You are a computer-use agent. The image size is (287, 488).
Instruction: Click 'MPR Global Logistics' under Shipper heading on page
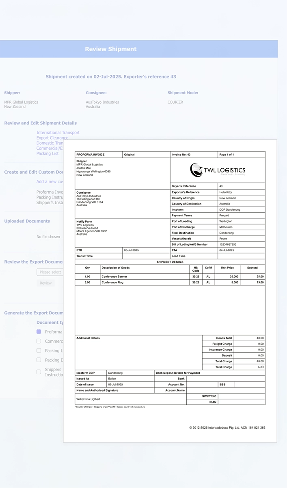21,102
